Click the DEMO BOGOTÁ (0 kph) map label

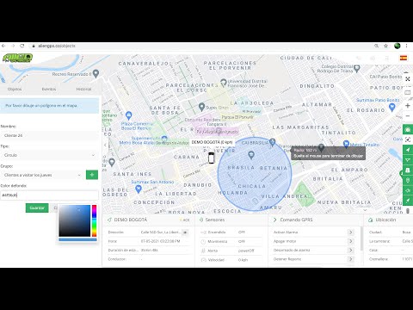coord(212,142)
